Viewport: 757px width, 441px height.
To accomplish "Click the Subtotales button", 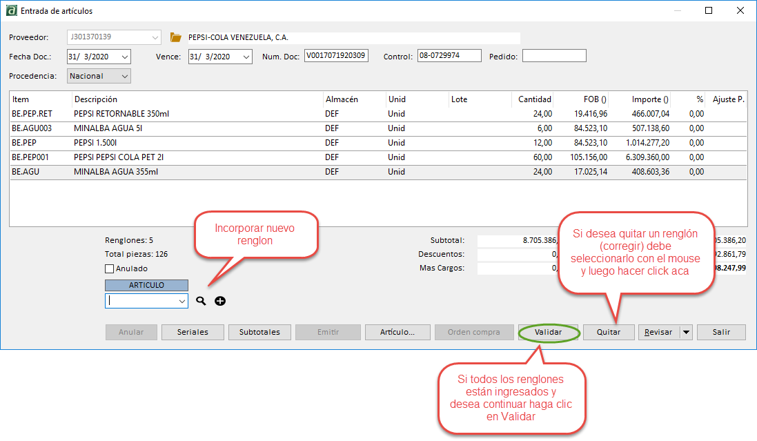I will (259, 332).
